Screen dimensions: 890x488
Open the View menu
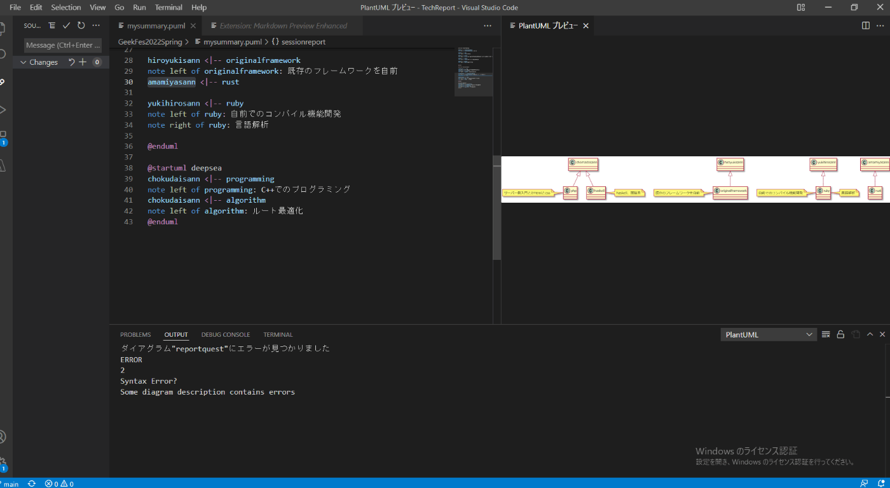pos(98,8)
